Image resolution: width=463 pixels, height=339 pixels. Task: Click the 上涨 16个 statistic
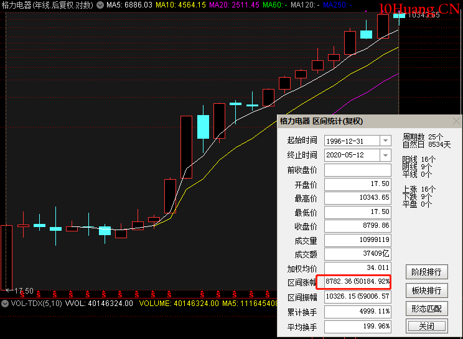[419, 189]
